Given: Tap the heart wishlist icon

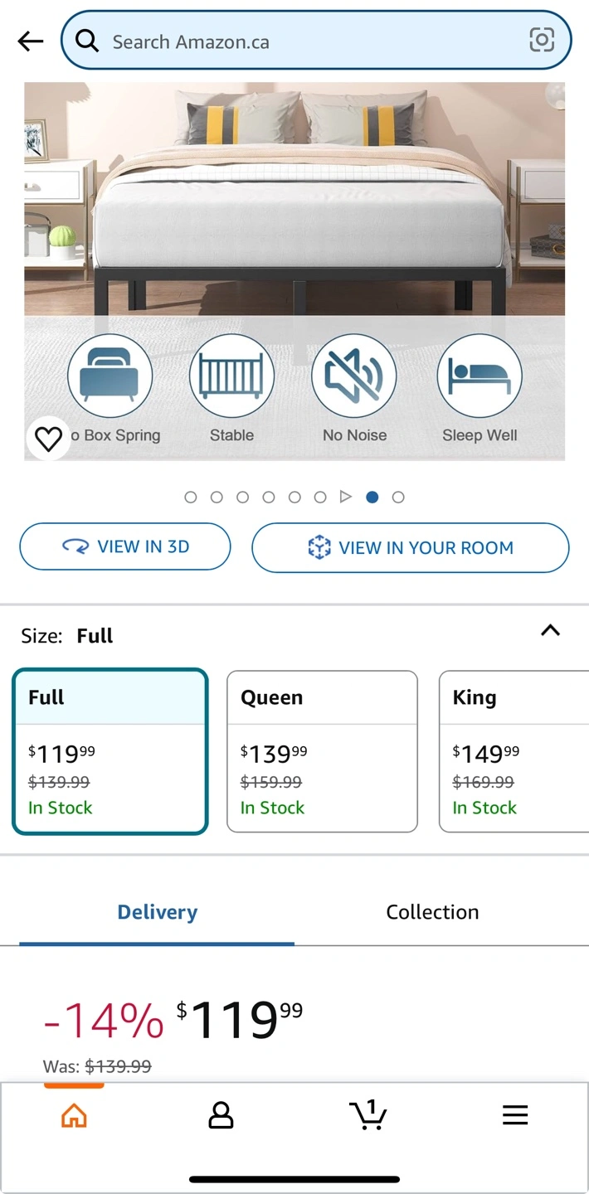Looking at the screenshot, I should coord(48,439).
